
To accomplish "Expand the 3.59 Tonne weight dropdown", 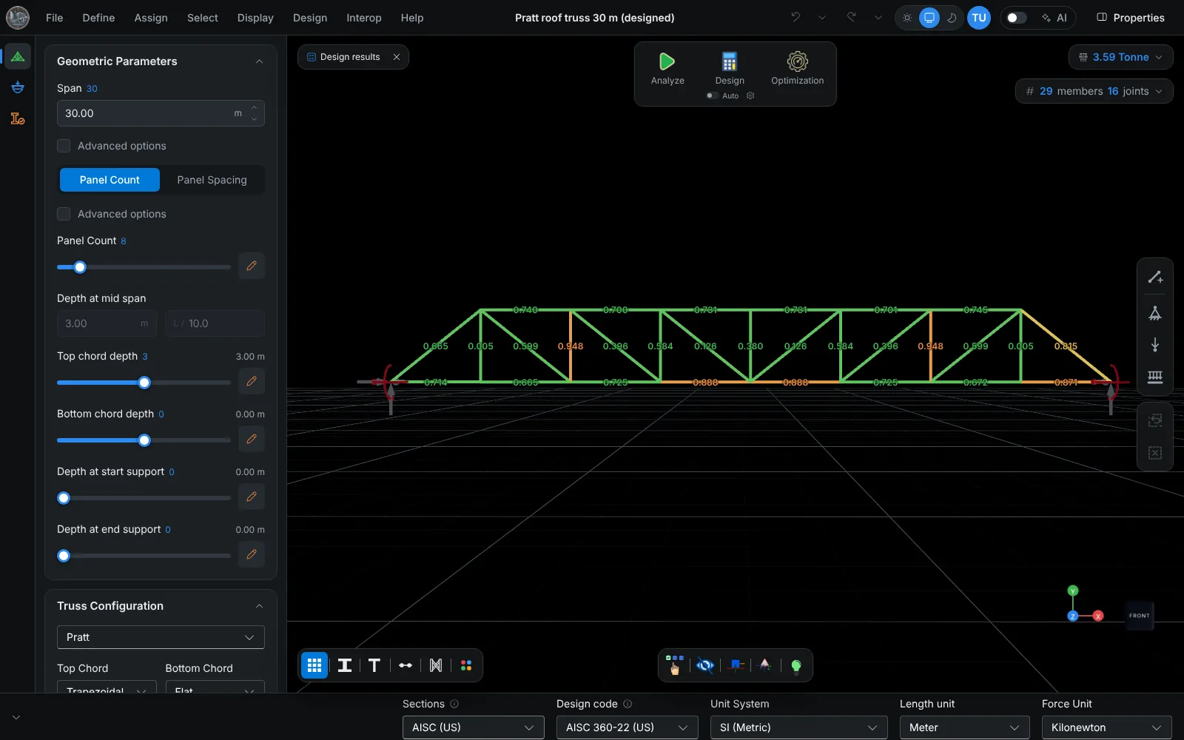I will click(x=1120, y=57).
